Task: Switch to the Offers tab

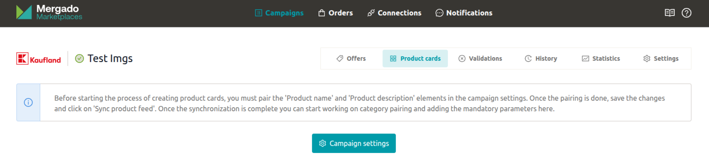Action: coord(351,58)
